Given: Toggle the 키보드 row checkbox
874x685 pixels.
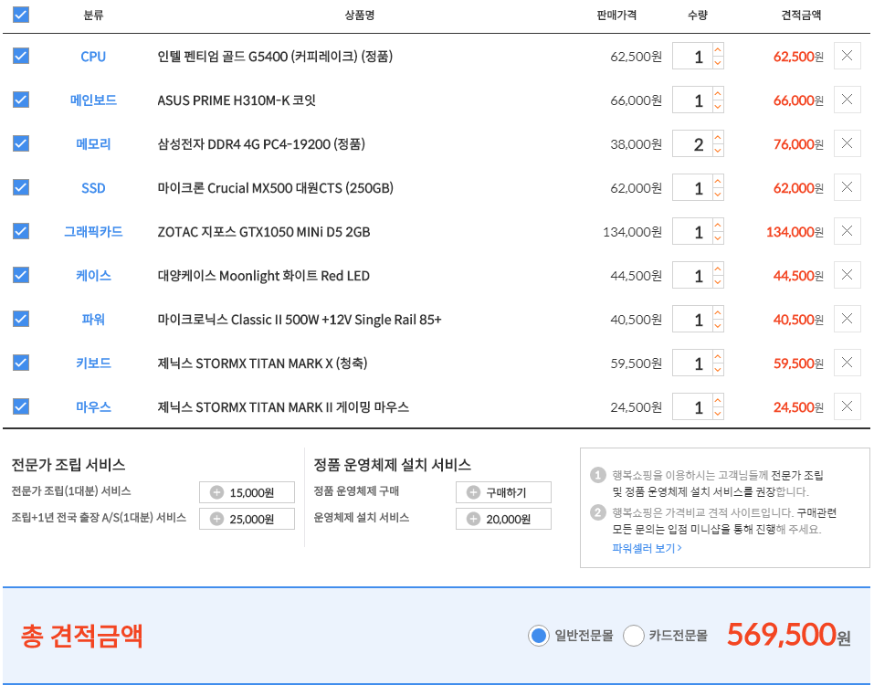Looking at the screenshot, I should pyautogui.click(x=21, y=363).
